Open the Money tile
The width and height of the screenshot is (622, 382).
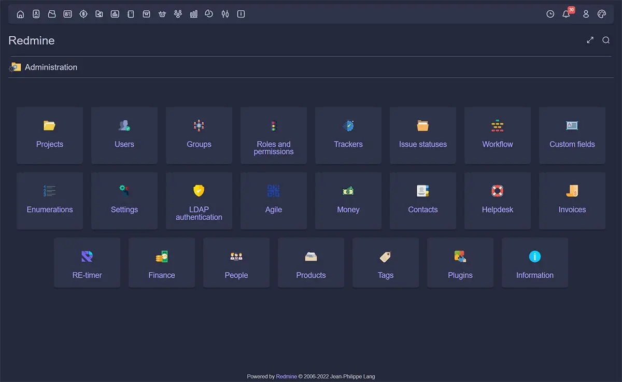[348, 201]
